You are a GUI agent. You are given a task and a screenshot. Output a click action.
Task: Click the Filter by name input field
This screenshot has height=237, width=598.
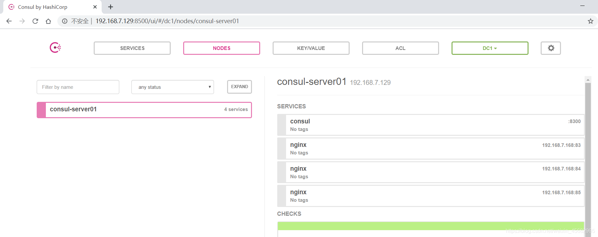click(x=78, y=87)
